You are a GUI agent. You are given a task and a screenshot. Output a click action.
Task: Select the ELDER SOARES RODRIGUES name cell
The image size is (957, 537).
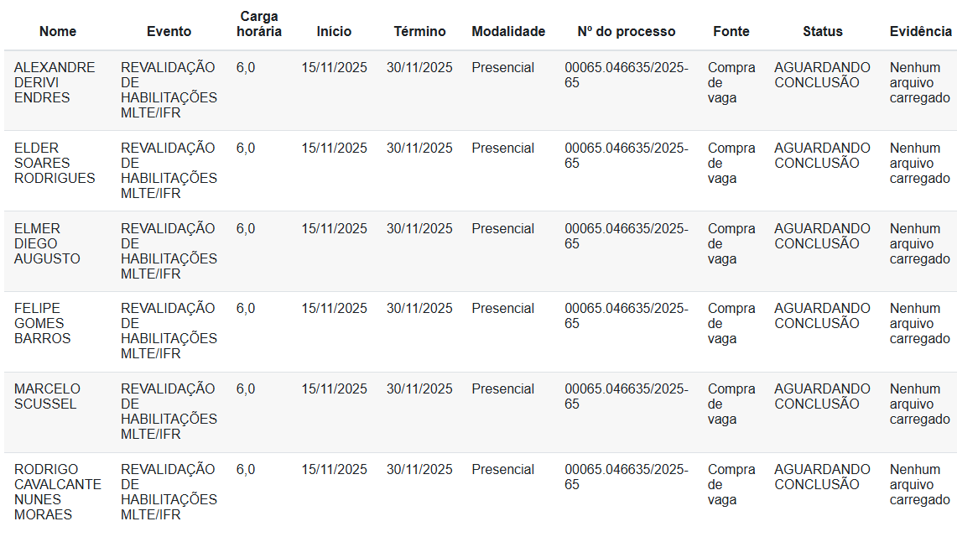click(55, 163)
